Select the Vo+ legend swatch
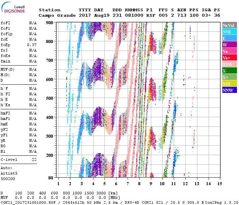Viewport: 239px width, 205px height. 229,58
